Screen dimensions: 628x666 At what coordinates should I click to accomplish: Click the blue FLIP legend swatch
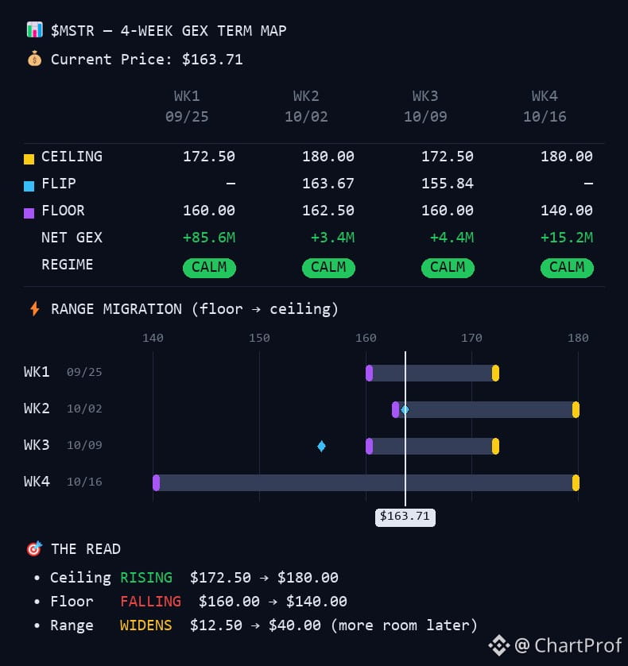tap(29, 186)
